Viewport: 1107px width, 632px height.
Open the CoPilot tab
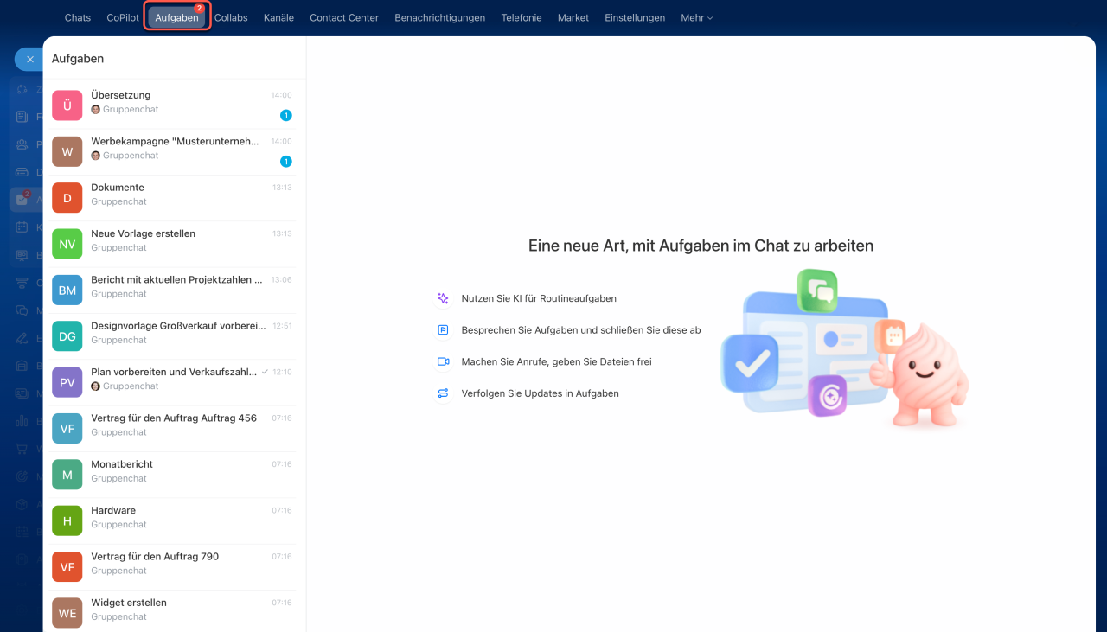123,17
